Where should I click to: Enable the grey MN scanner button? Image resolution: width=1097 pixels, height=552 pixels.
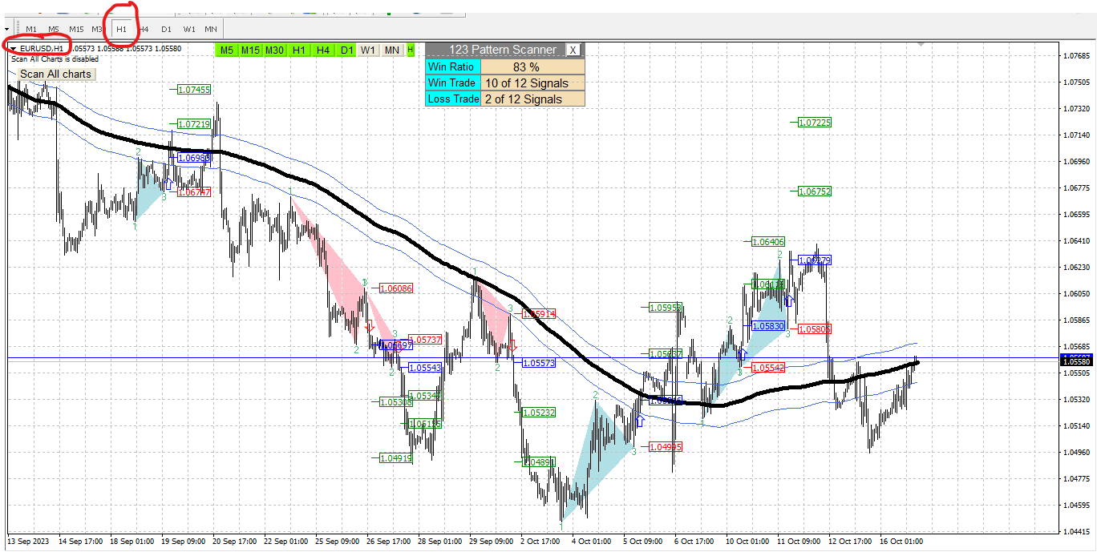coord(392,50)
